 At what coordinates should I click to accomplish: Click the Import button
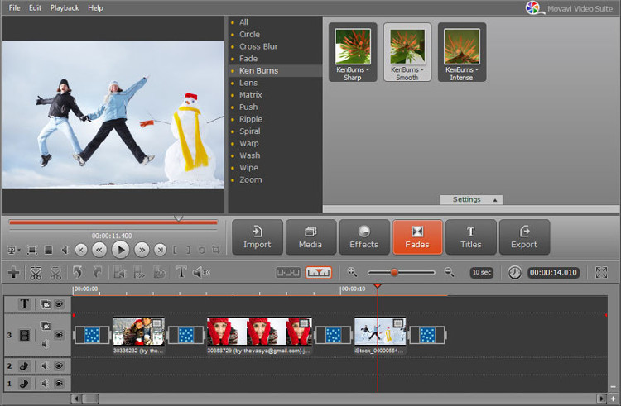coord(257,237)
